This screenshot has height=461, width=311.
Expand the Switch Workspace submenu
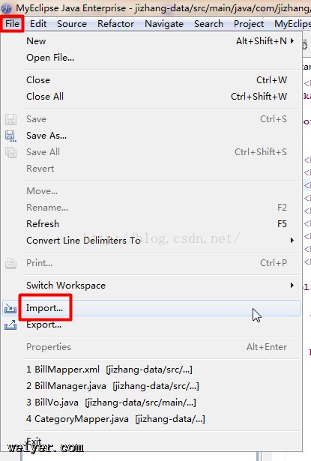pyautogui.click(x=292, y=285)
